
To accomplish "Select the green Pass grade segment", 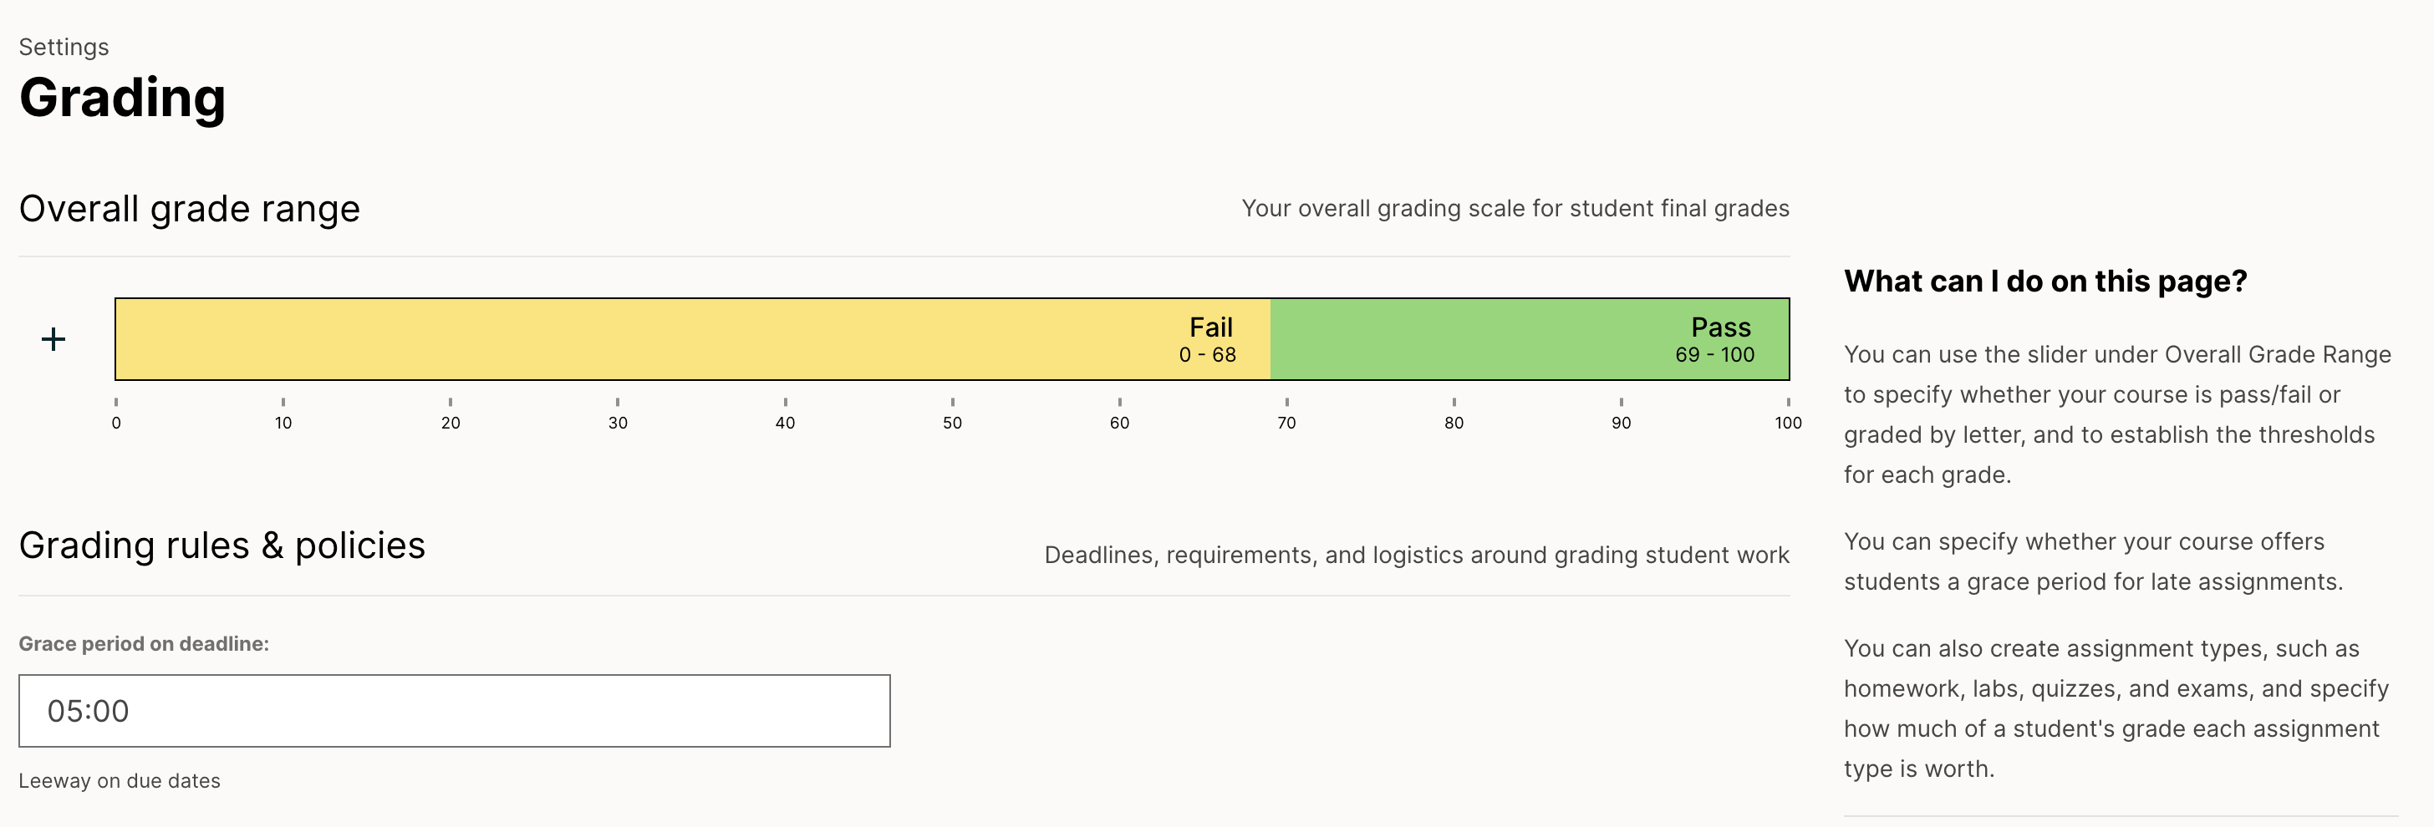I will 1529,339.
